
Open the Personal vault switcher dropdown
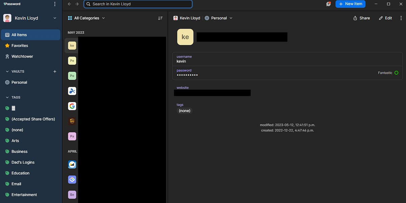(x=219, y=18)
